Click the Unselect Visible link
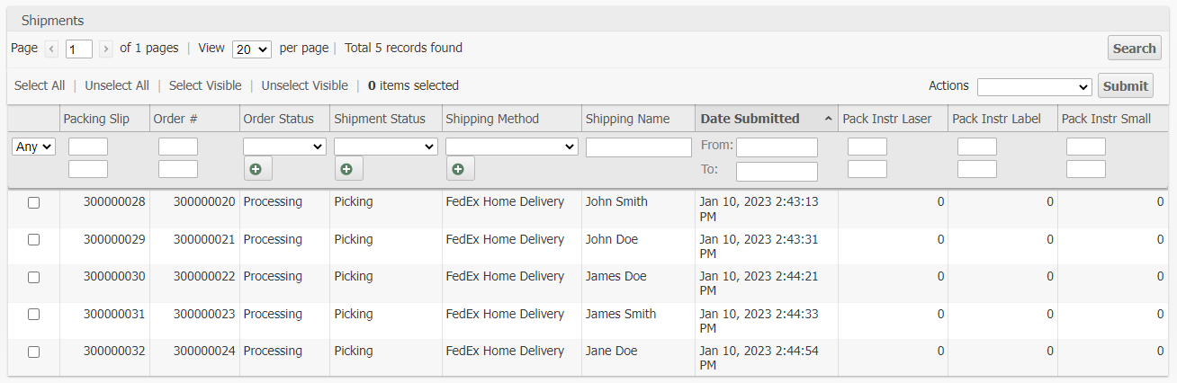 pyautogui.click(x=304, y=85)
